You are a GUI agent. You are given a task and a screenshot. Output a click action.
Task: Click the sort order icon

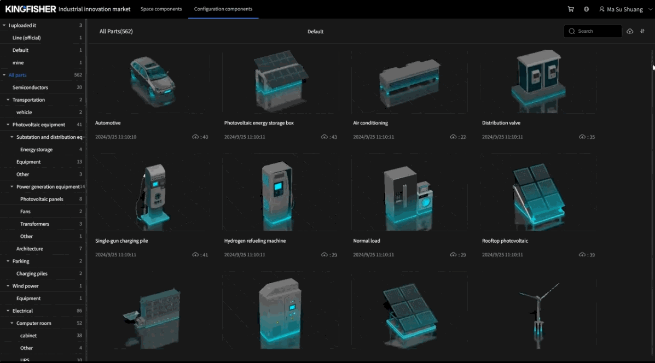[x=642, y=31]
